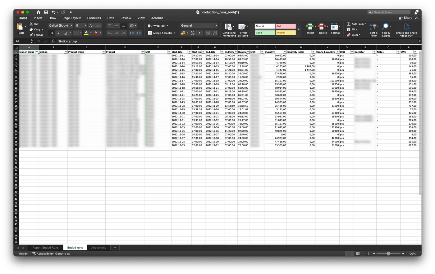Image resolution: width=435 pixels, height=274 pixels.
Task: Click the formula bar showing Station group
Action: 238,41
